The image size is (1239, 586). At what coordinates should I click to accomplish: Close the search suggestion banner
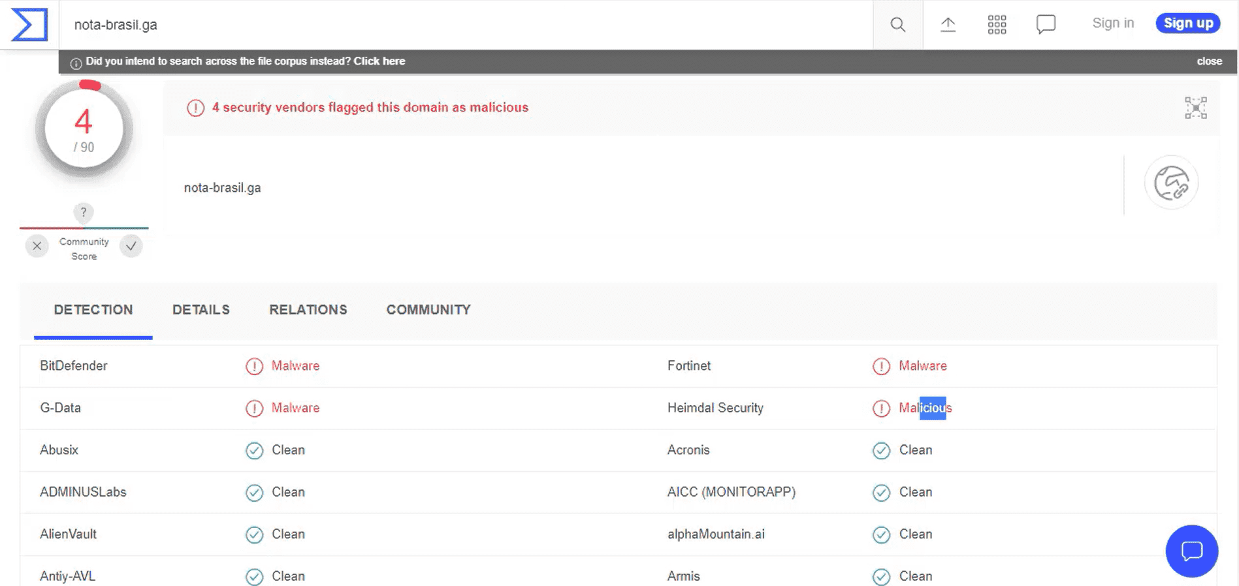[1209, 61]
